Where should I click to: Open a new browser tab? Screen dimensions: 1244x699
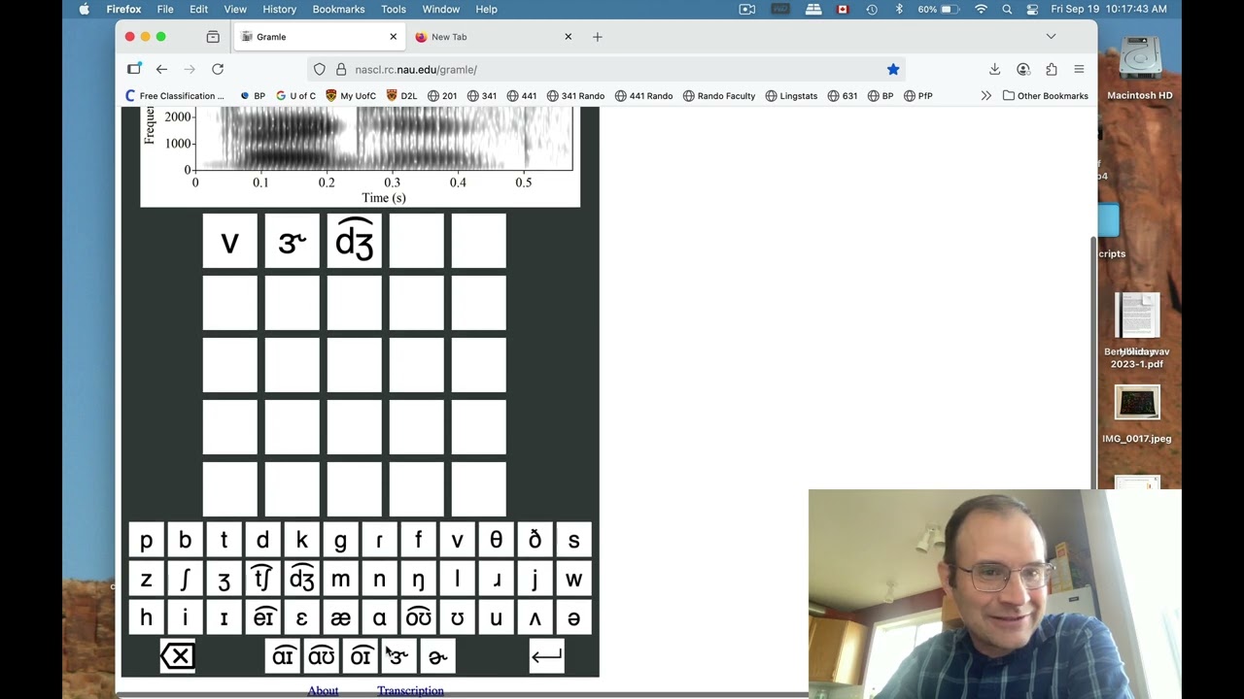click(598, 37)
